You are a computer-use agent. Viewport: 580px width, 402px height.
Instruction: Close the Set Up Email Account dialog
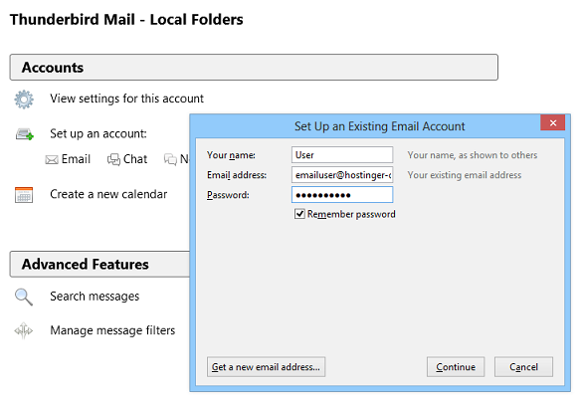click(x=552, y=122)
